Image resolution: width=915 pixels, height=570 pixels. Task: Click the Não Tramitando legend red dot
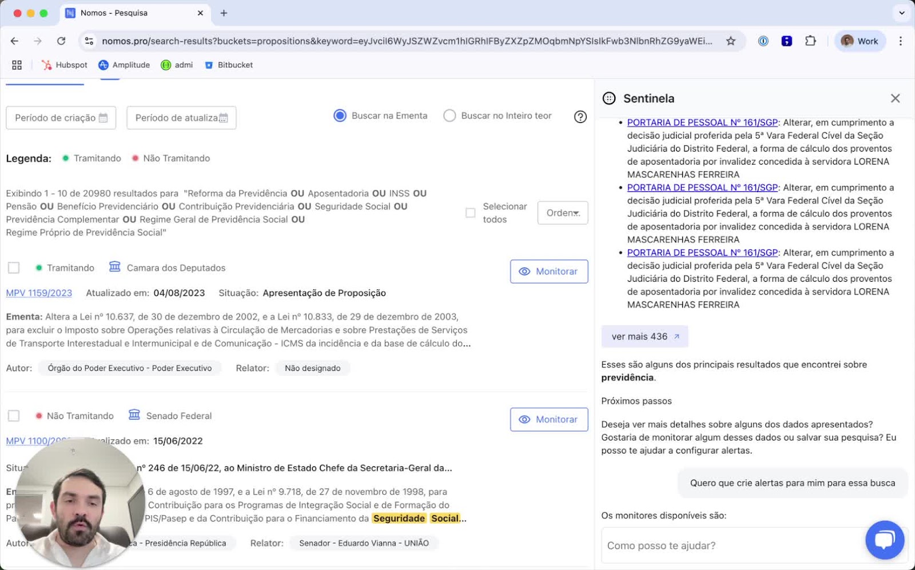coord(135,158)
